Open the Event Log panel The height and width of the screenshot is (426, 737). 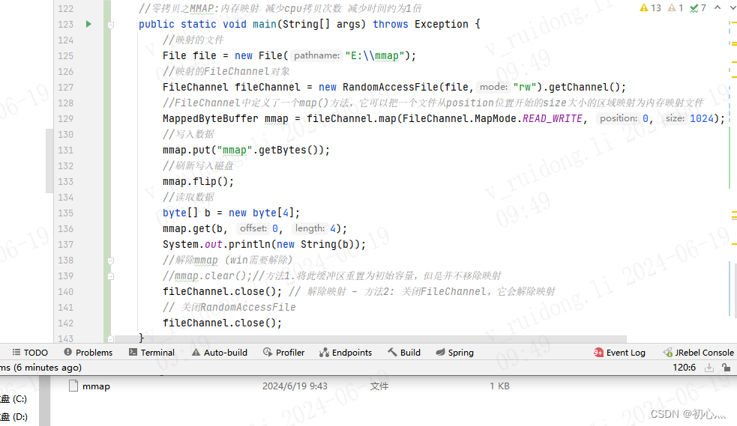(x=619, y=353)
